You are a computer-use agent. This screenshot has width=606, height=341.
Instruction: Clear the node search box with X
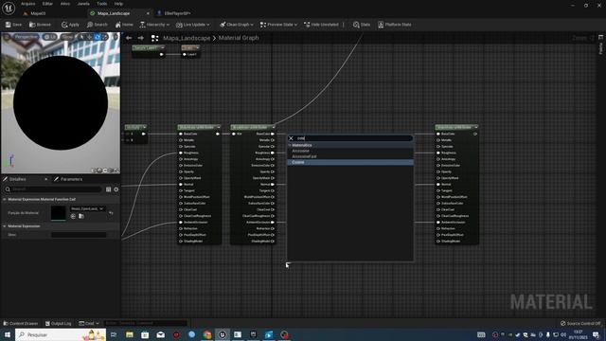291,138
